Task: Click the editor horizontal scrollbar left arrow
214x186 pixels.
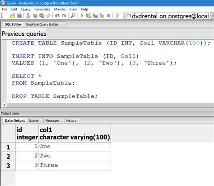Action: [5, 105]
